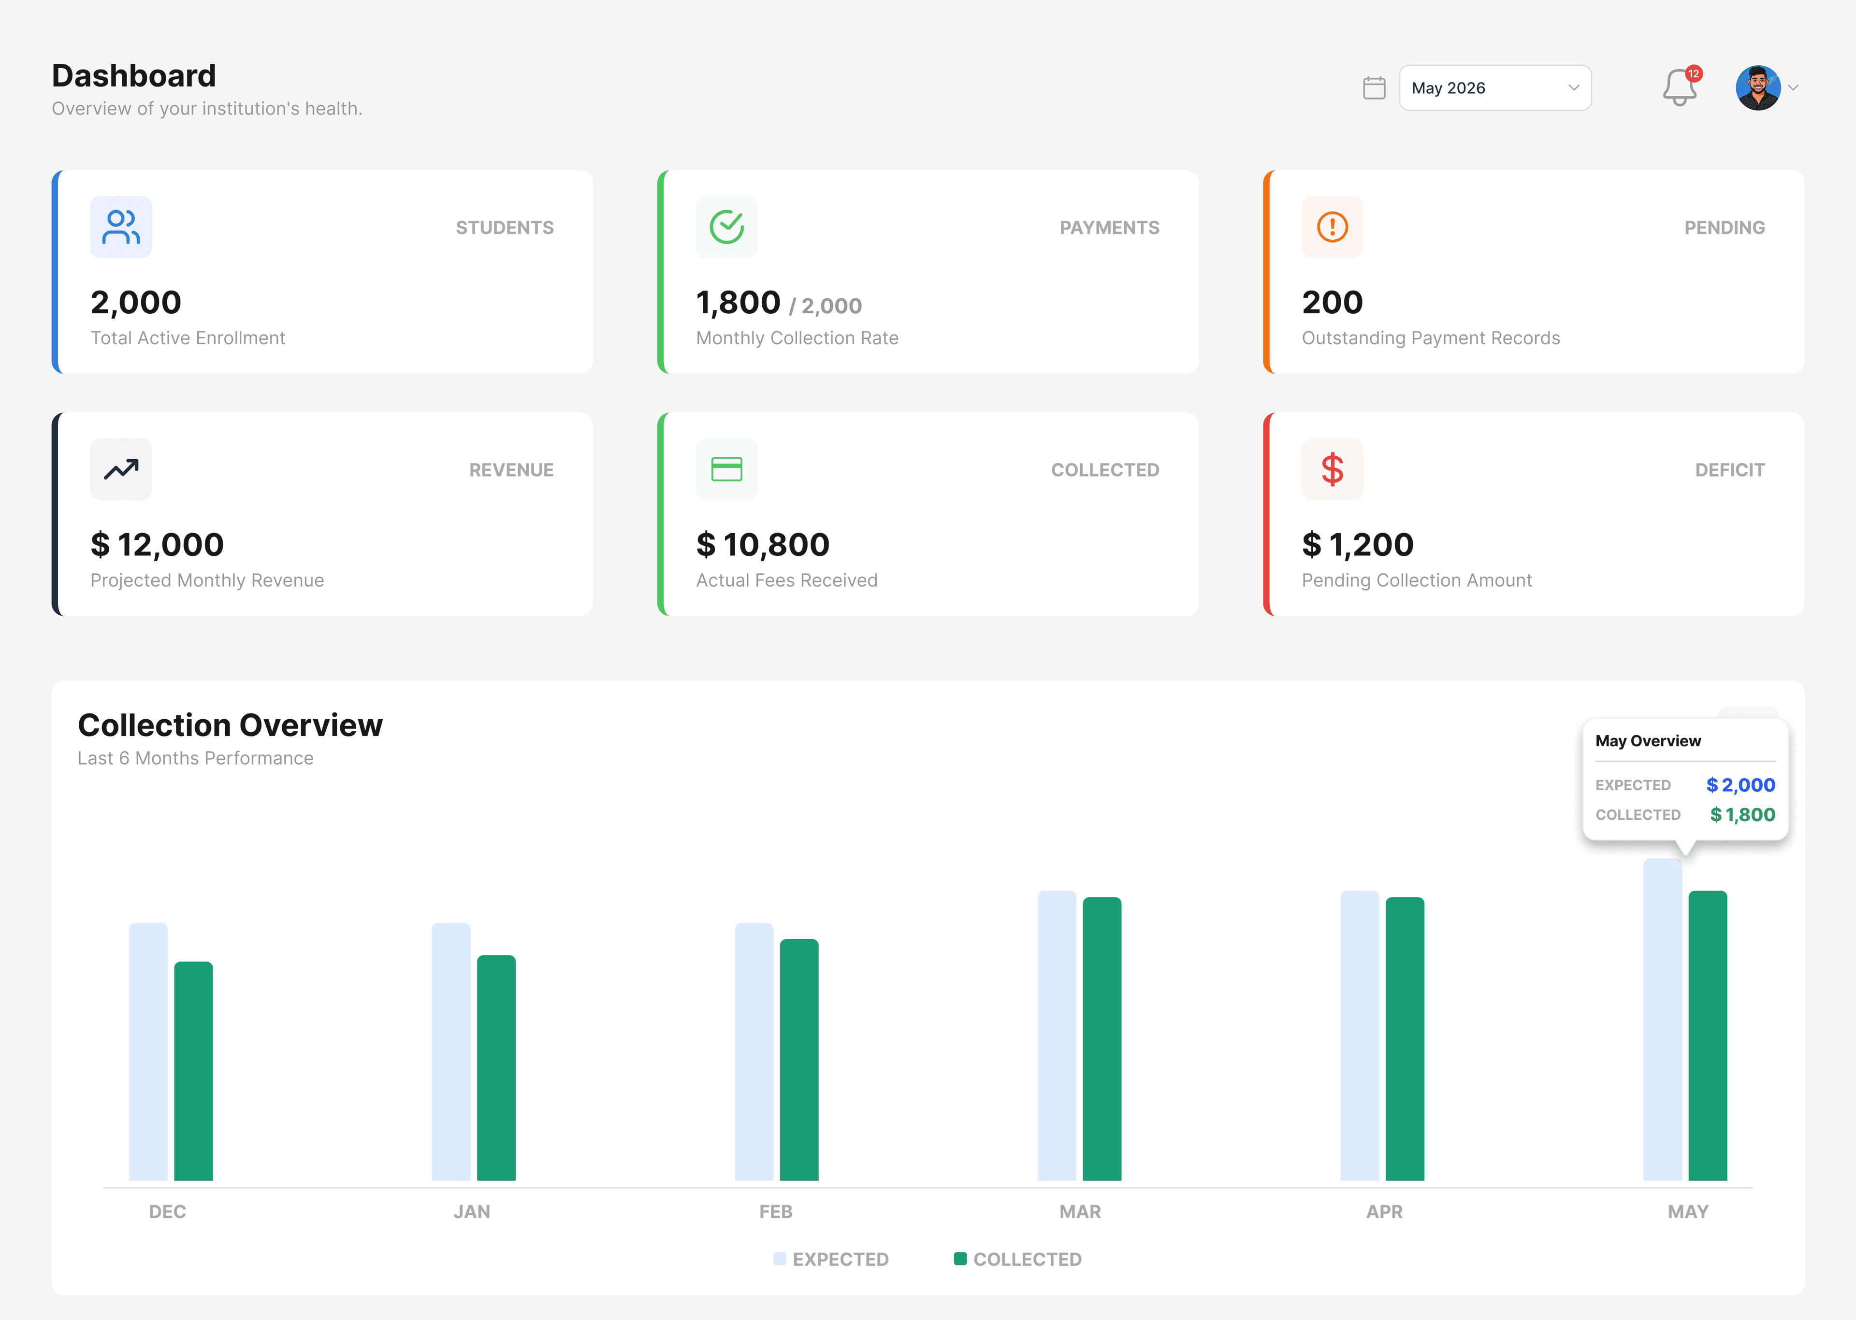Screen dimensions: 1856x1320
Task: Click the 2,000 total enrollment value
Action: click(136, 303)
